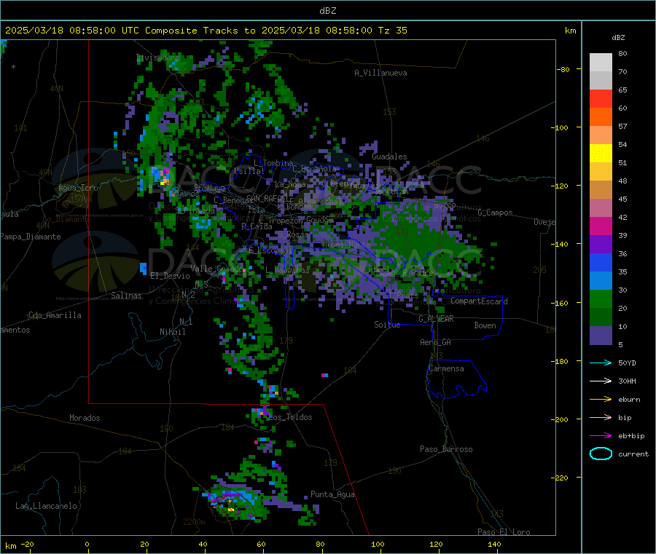The image size is (656, 554).
Task: Click the El_Desvio place label
Action: click(x=170, y=276)
